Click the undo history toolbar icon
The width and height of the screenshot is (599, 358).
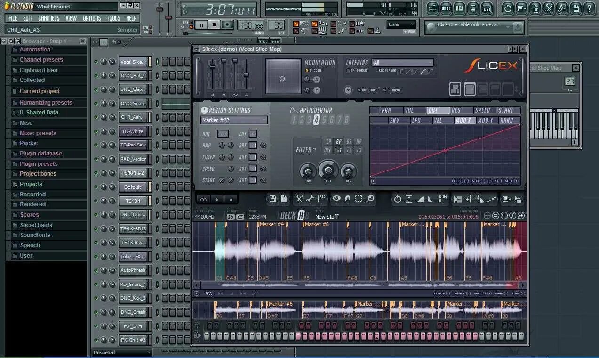point(508,8)
